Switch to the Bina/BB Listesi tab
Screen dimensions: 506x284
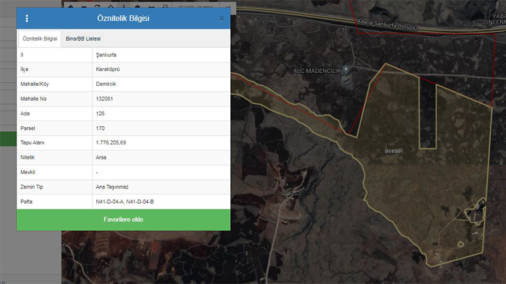[83, 38]
